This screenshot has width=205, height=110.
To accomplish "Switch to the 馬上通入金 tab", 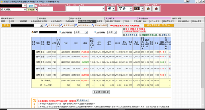I will (x=121, y=18).
